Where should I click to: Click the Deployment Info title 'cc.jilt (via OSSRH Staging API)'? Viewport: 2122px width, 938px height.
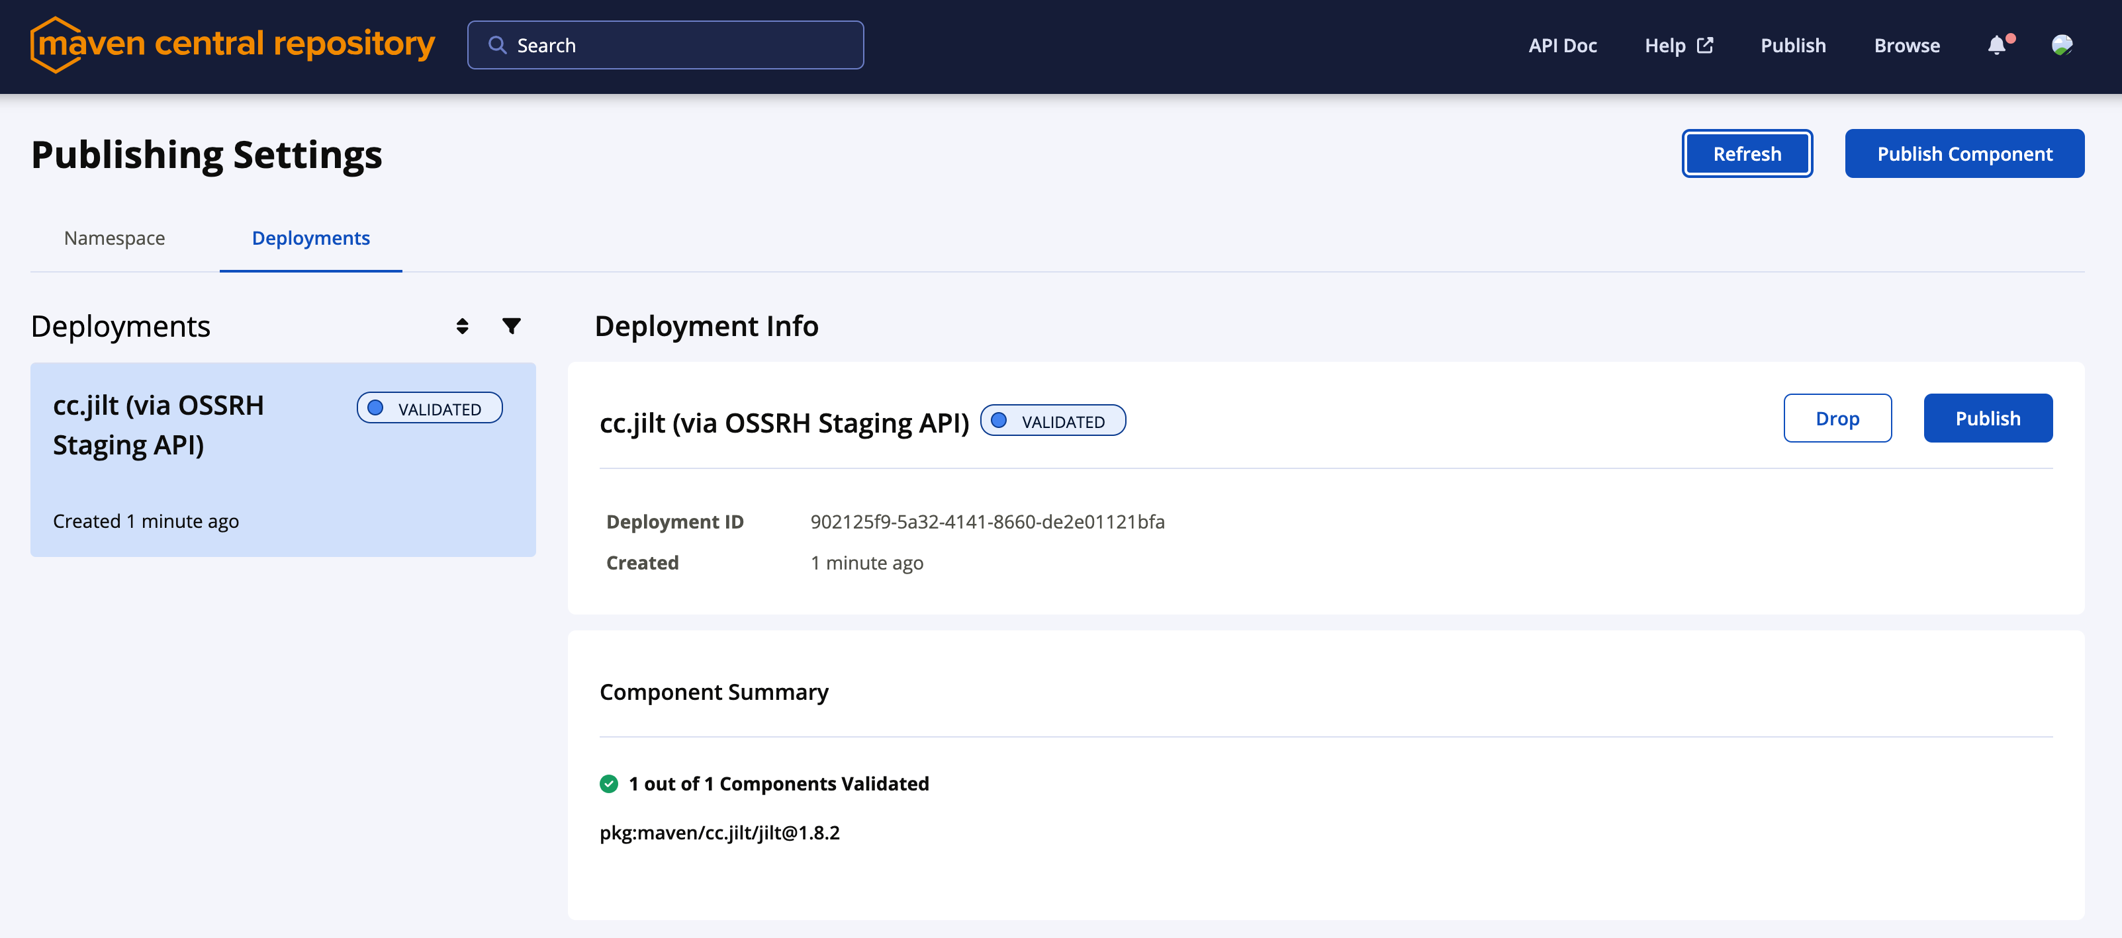tap(784, 423)
